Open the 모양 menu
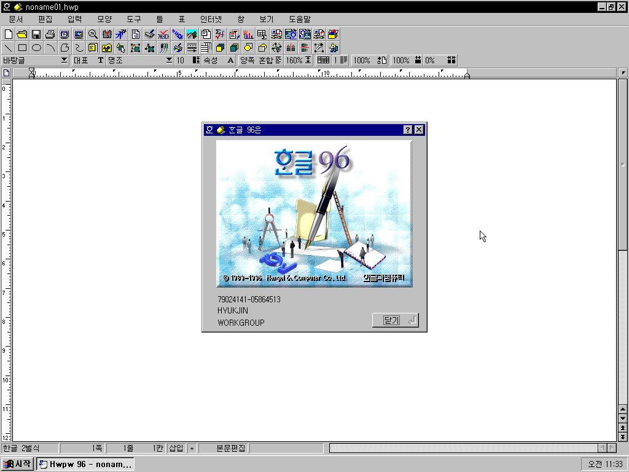 tap(104, 19)
